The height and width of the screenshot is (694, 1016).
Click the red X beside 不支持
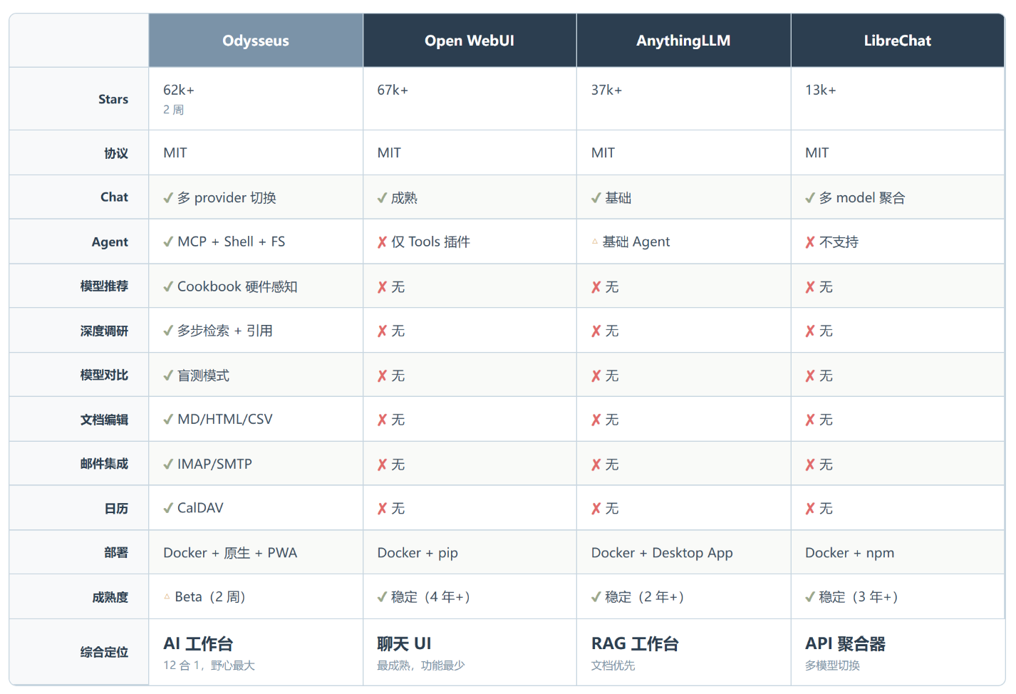tap(810, 242)
